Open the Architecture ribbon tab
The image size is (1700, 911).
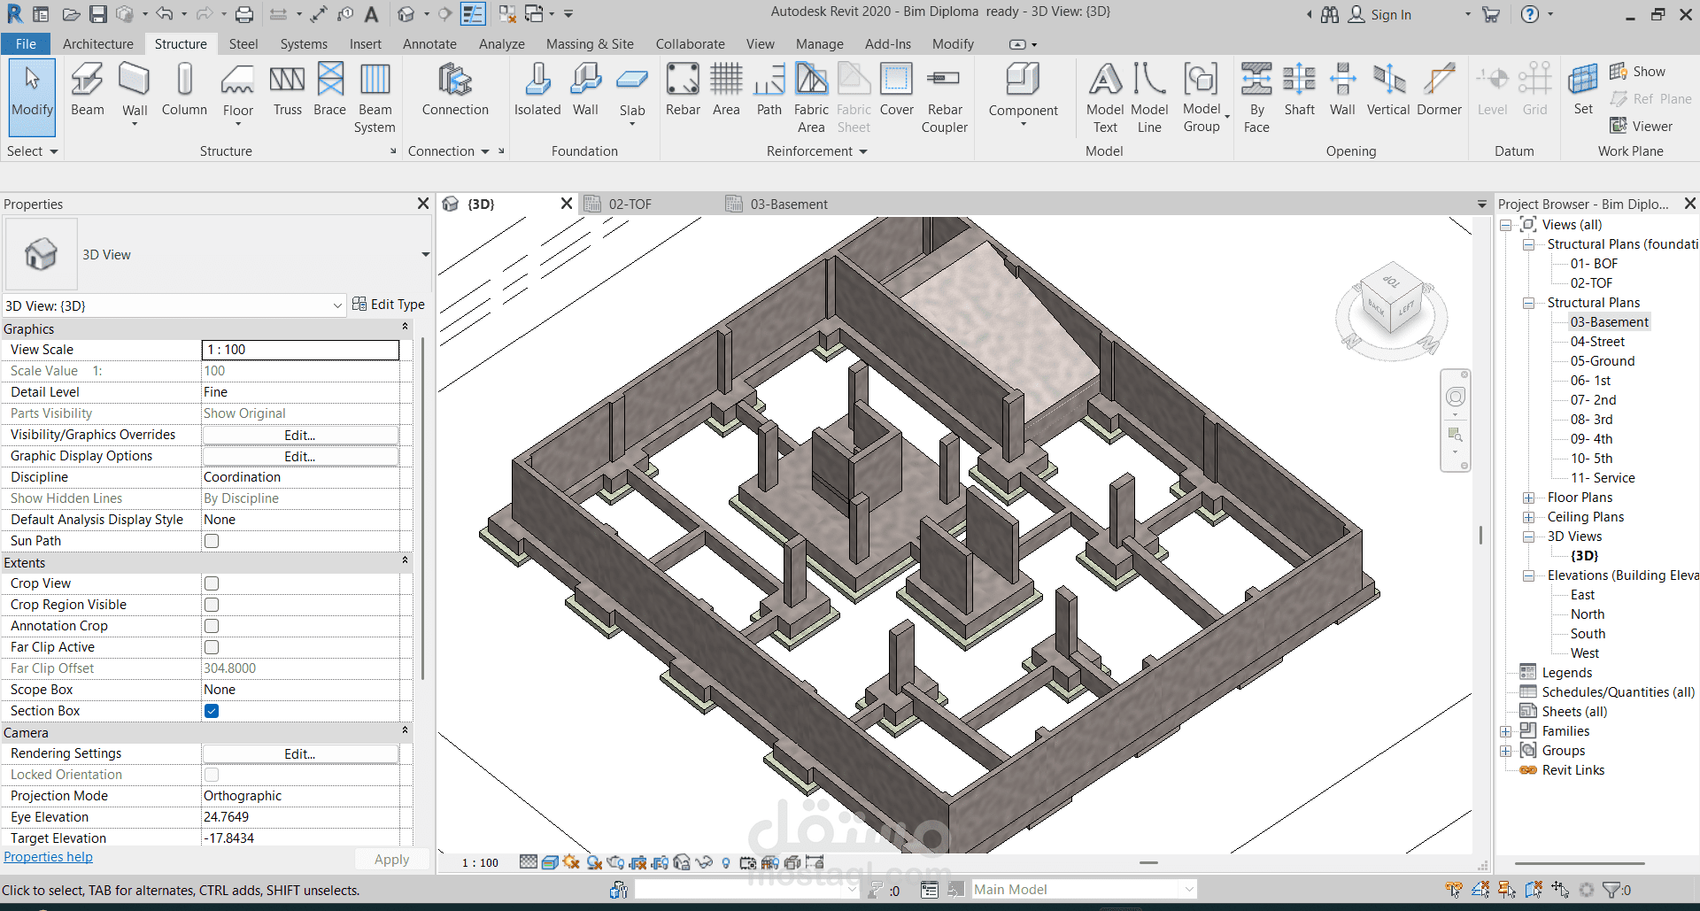[x=97, y=44]
